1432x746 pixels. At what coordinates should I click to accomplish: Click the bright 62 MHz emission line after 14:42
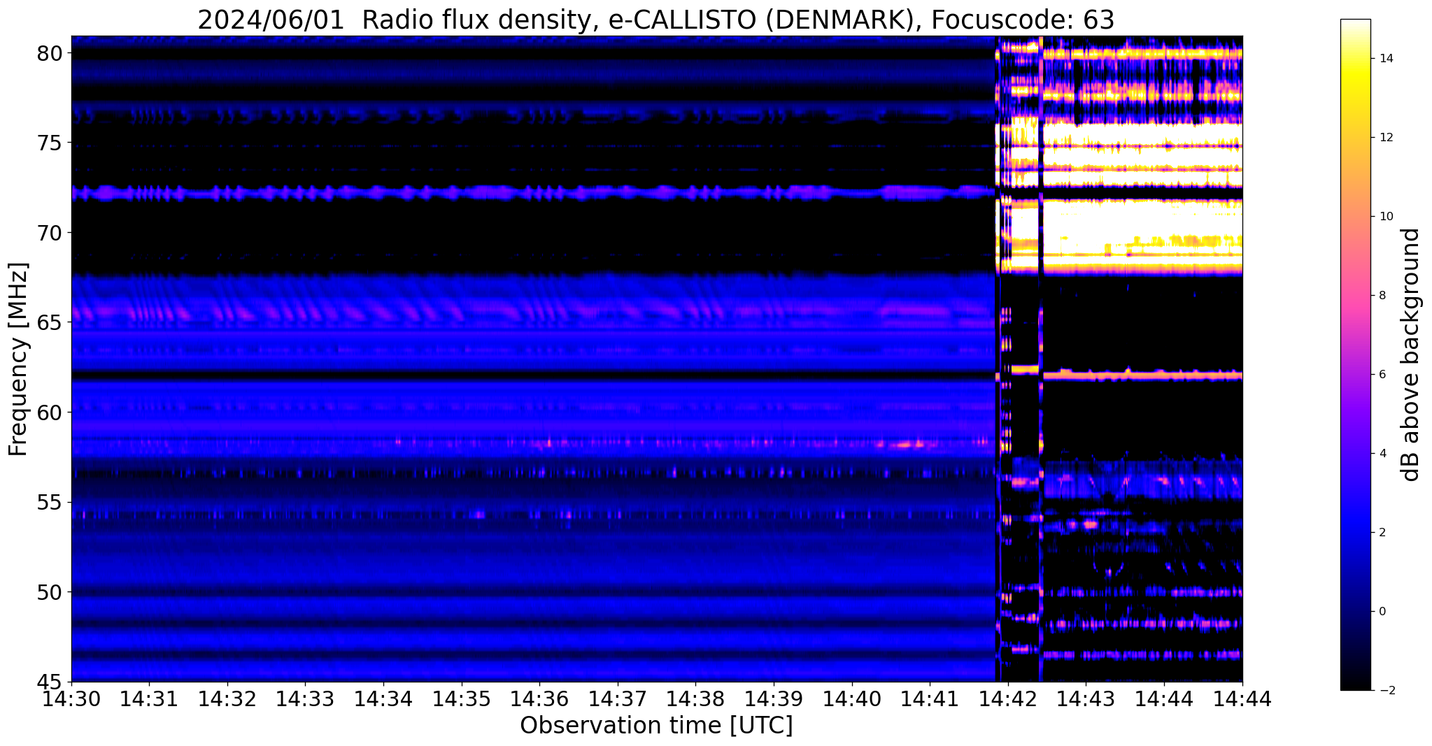click(x=1143, y=375)
